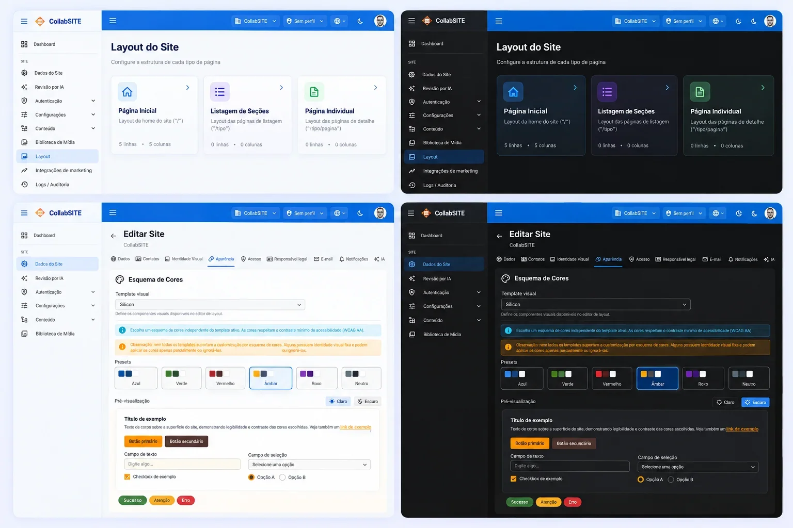The height and width of the screenshot is (528, 793).
Task: Click Botão secundário in dark Editar Site preview
Action: click(574, 443)
